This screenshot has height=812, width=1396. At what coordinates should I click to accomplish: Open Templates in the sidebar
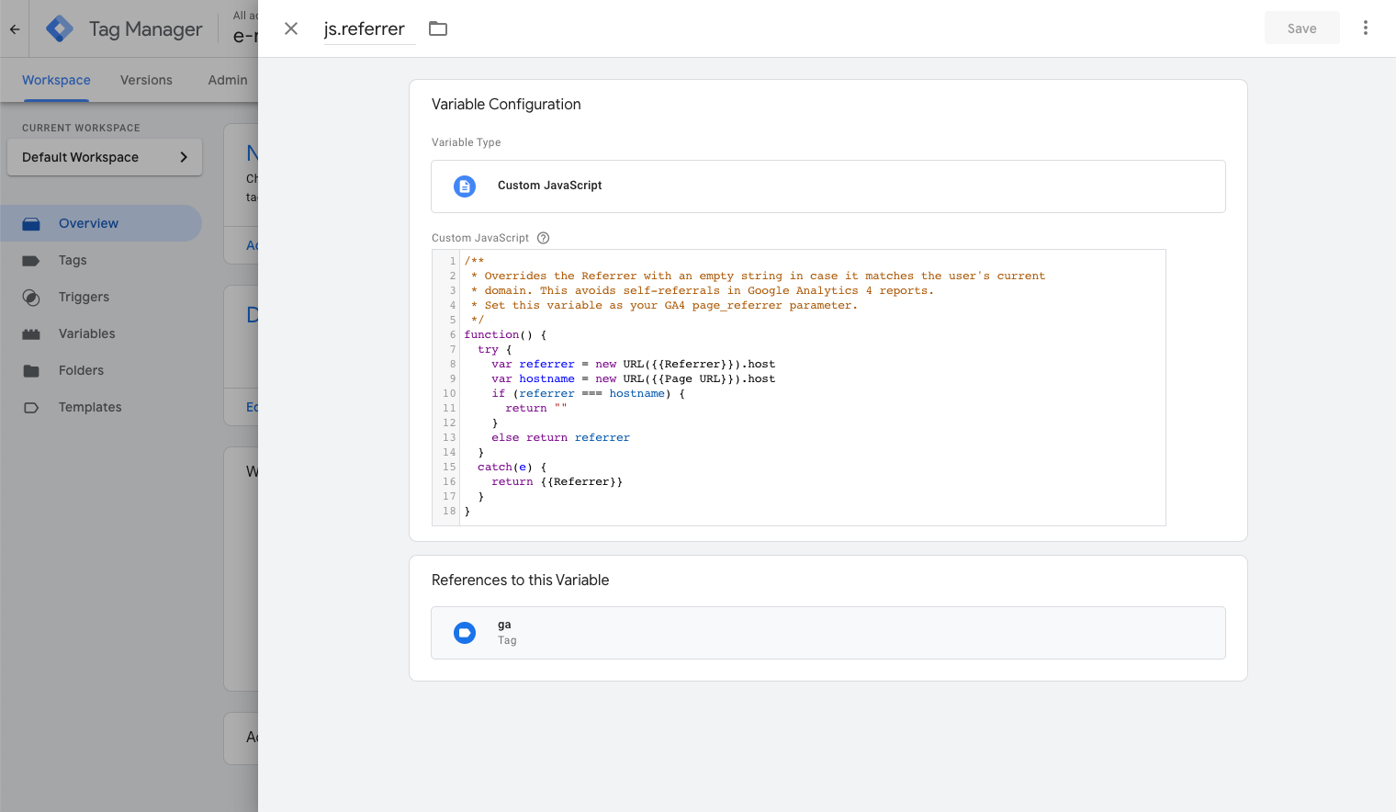click(x=90, y=407)
